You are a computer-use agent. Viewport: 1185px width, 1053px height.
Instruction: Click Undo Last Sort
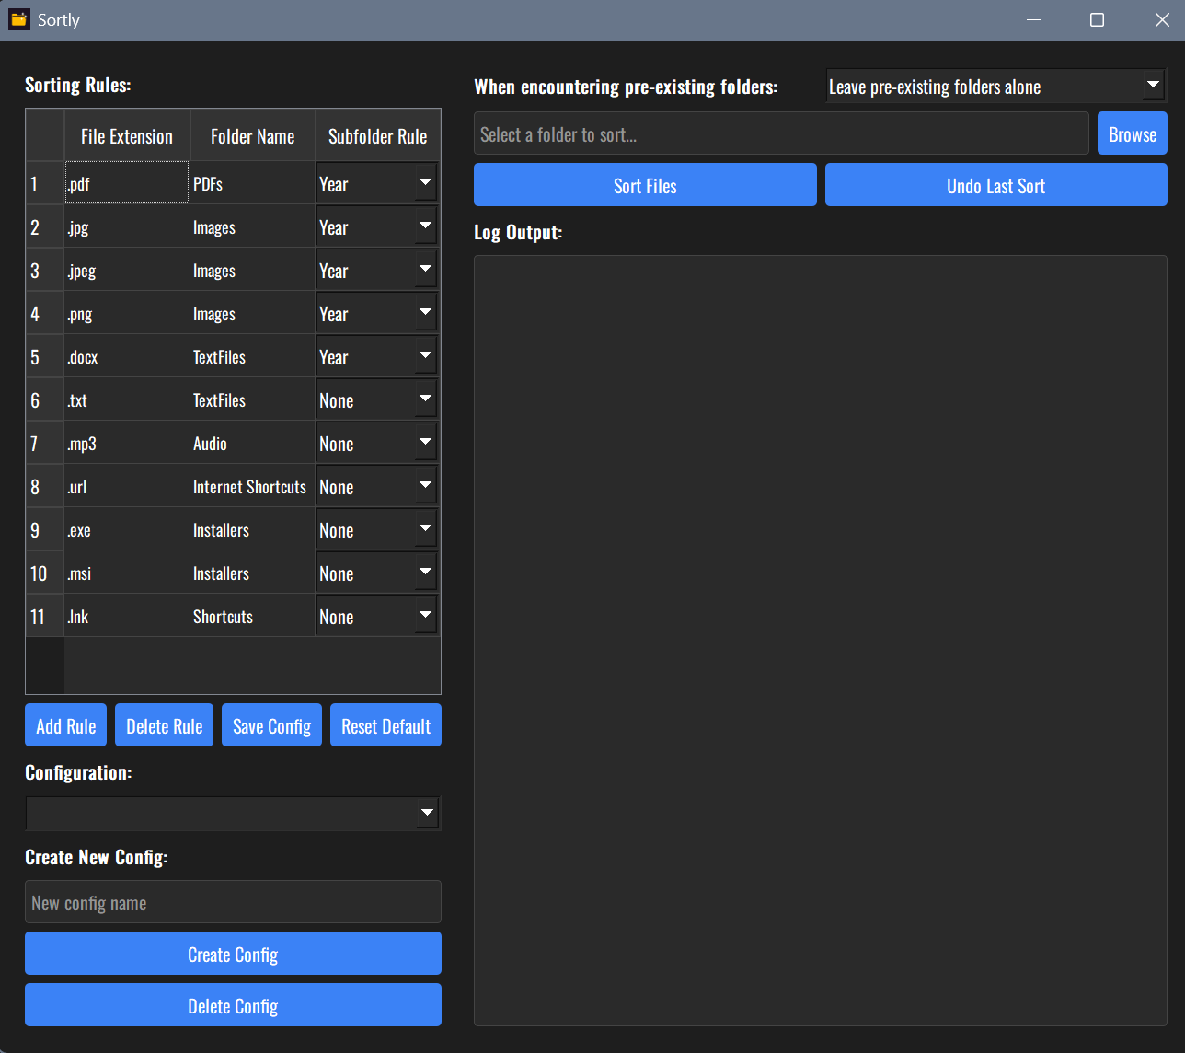tap(996, 185)
